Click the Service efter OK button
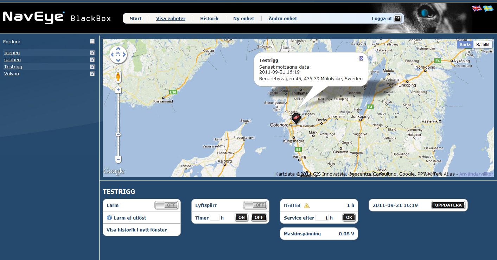The width and height of the screenshot is (497, 260). pos(349,217)
